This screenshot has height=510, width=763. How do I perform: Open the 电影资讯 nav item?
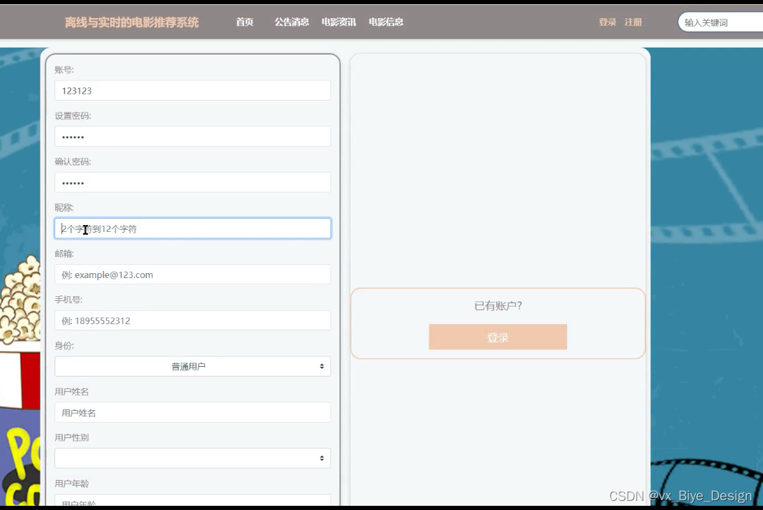click(338, 22)
